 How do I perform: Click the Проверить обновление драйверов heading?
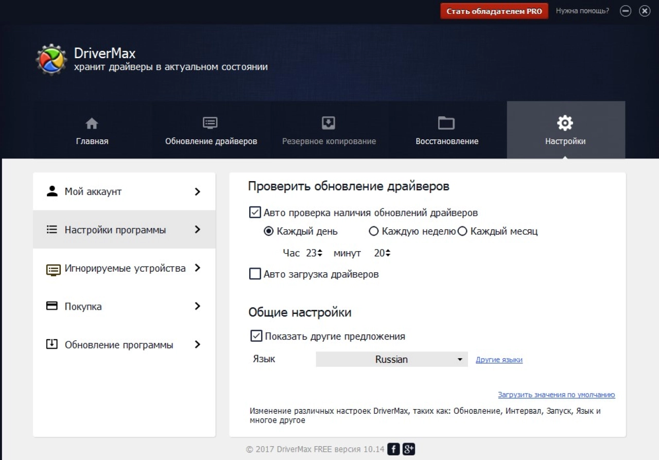point(349,186)
